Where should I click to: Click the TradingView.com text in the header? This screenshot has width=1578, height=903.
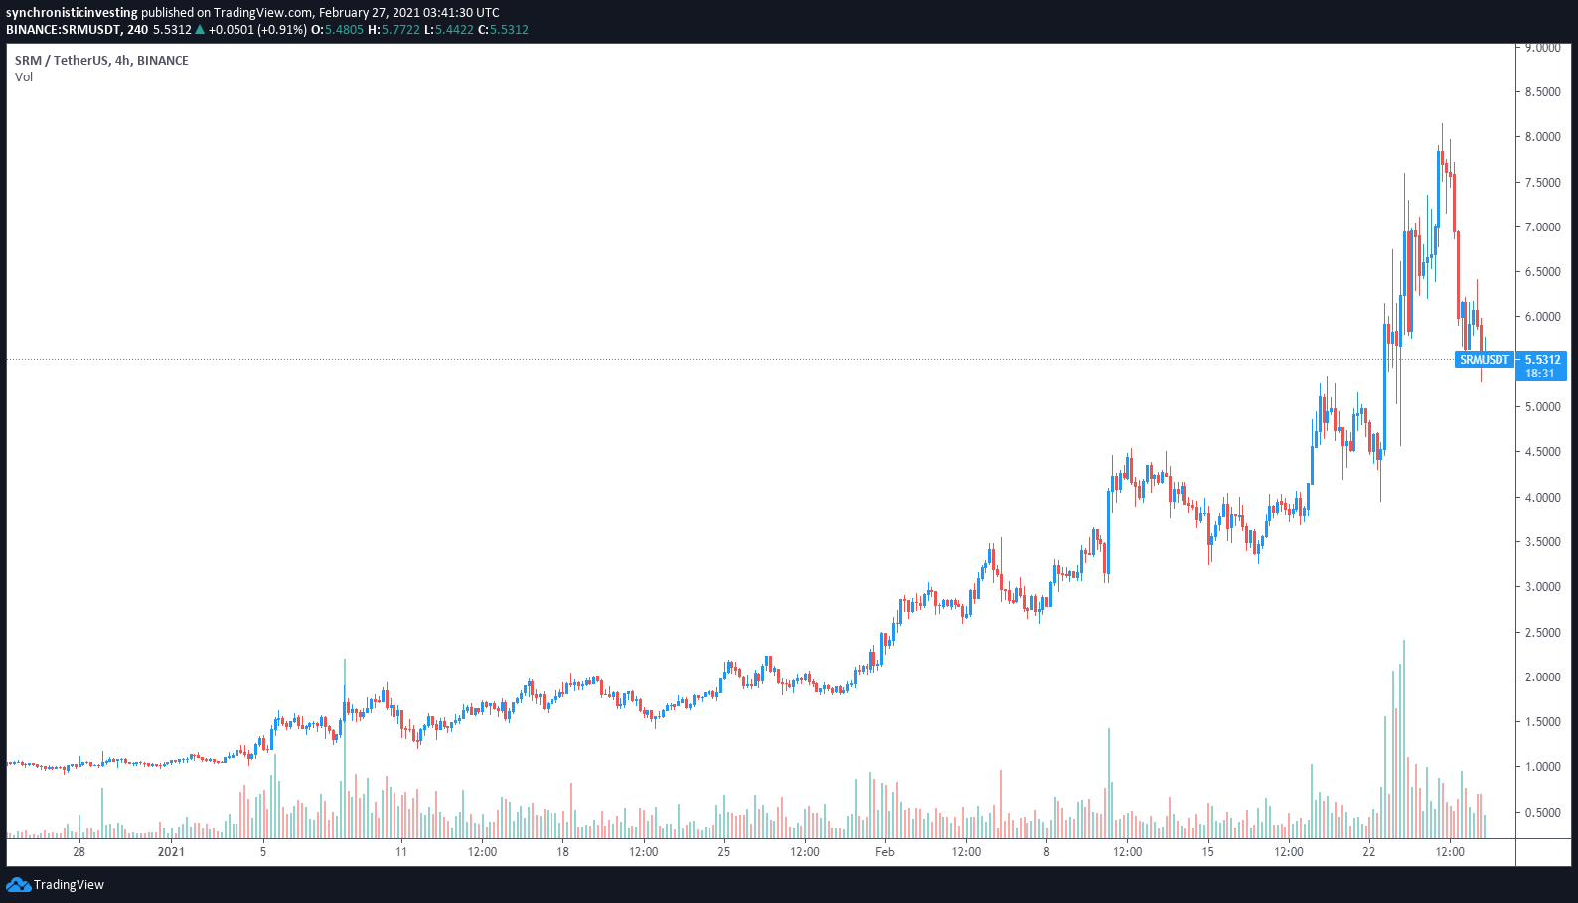tap(263, 13)
